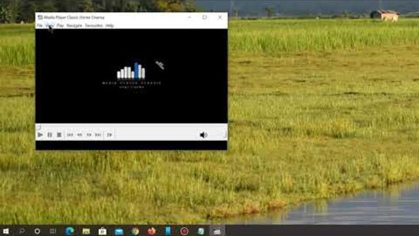
Task: Pause playback with the Pause button
Action: 50,135
